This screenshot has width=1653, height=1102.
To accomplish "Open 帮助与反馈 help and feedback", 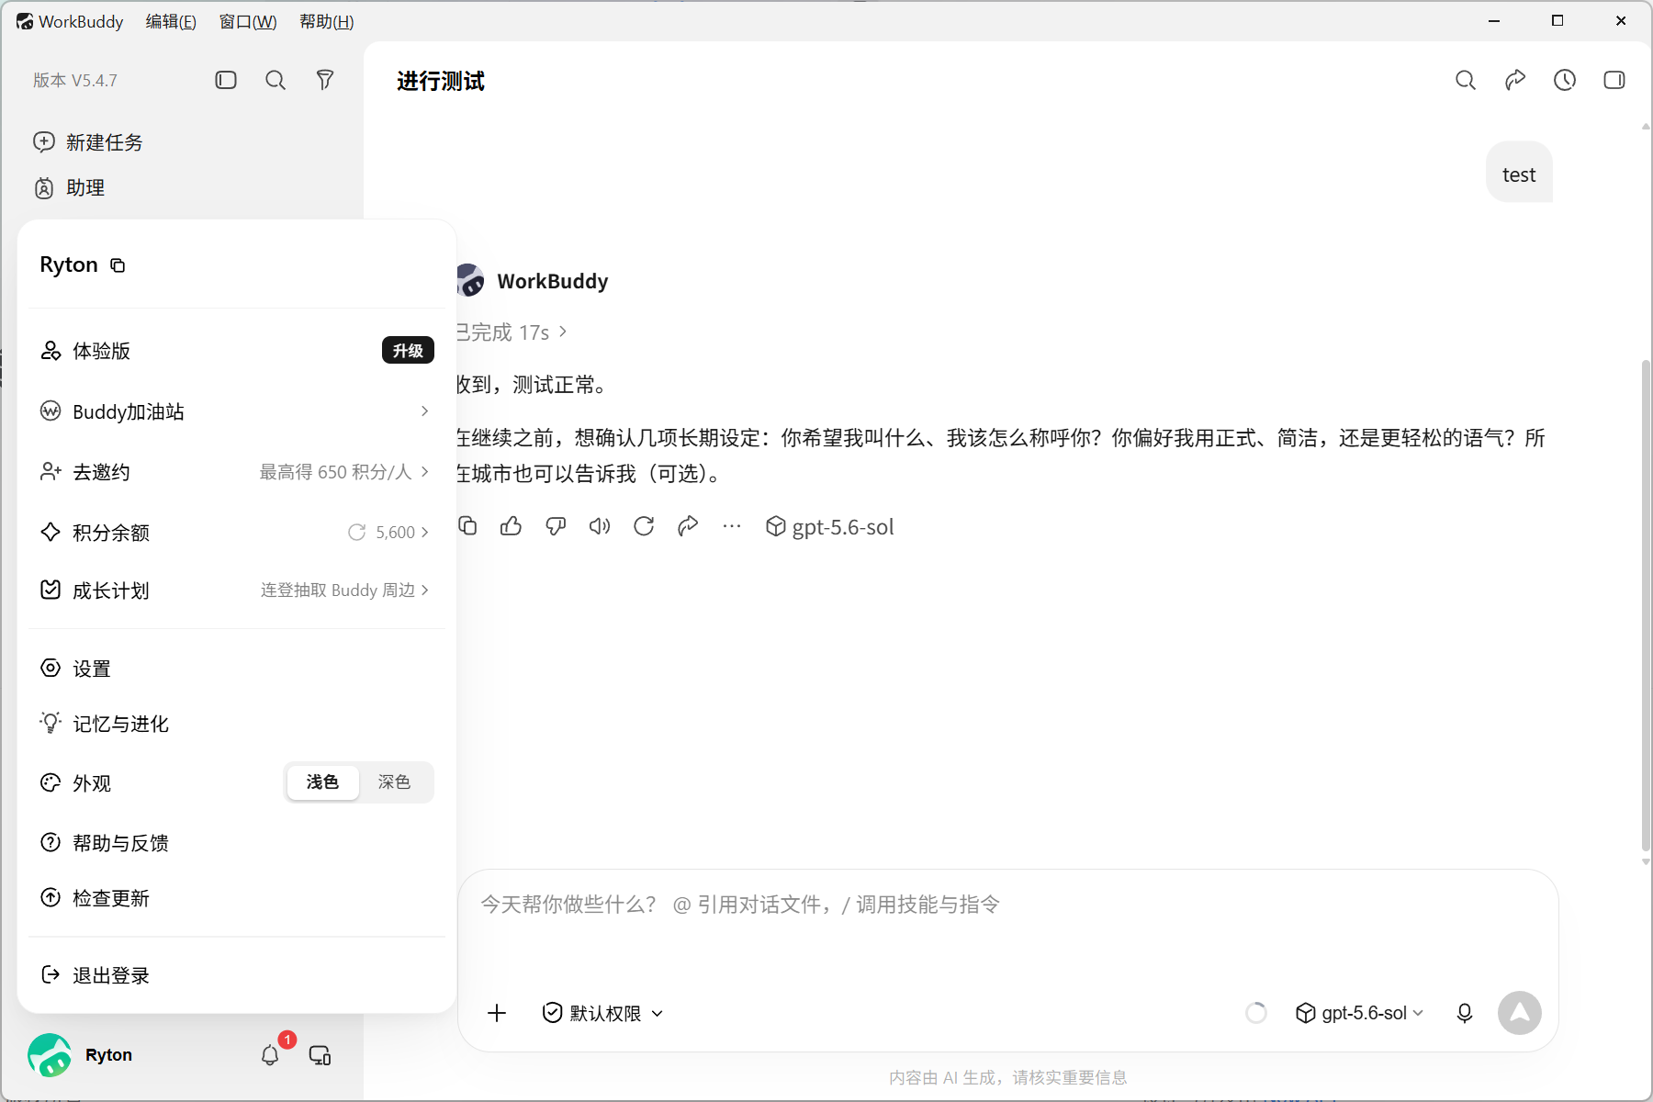I will [236, 843].
